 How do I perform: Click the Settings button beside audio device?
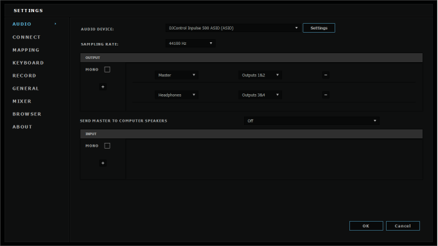point(319,28)
